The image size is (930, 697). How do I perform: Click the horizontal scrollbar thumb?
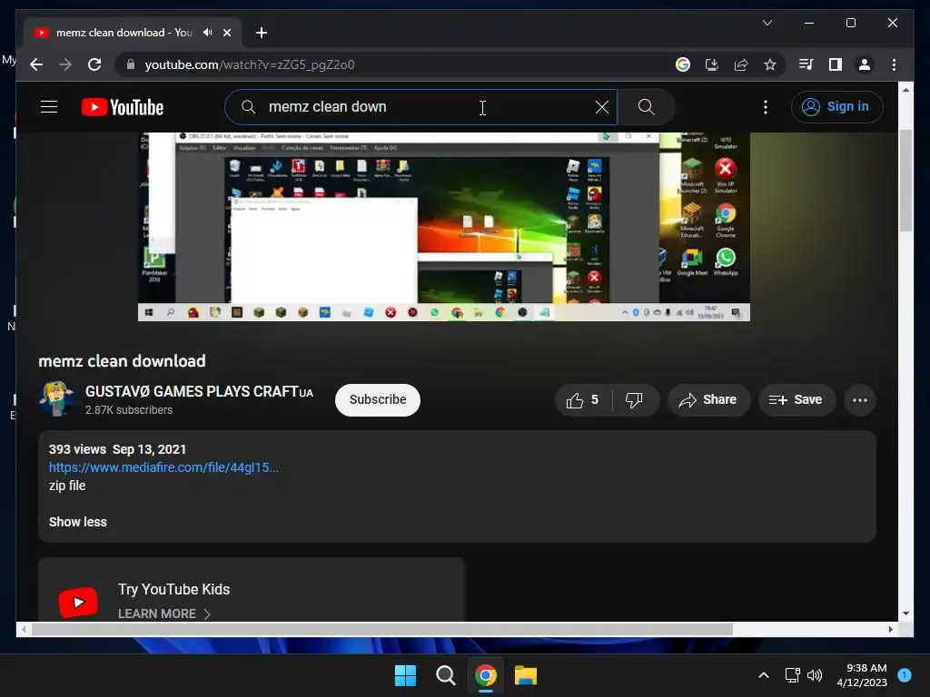click(x=382, y=630)
